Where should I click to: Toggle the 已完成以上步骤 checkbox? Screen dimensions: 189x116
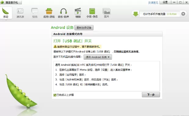click(55, 95)
